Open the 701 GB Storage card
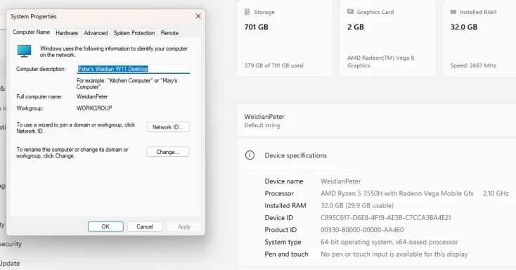The image size is (516, 270). (x=285, y=38)
